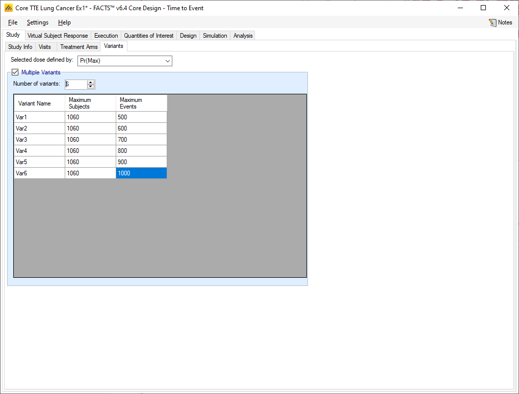Switch to the Execution tab

(x=106, y=36)
